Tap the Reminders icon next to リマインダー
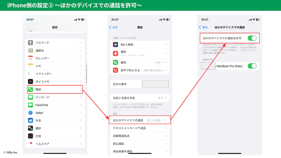Screen dimensions: 281x158 tap(31, 74)
